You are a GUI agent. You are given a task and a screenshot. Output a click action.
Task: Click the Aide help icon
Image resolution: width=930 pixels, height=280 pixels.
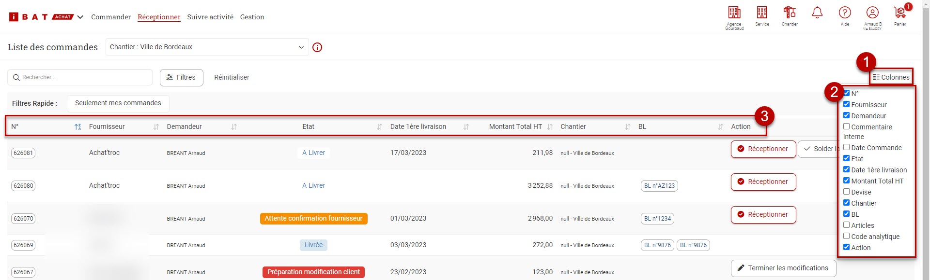pos(845,13)
